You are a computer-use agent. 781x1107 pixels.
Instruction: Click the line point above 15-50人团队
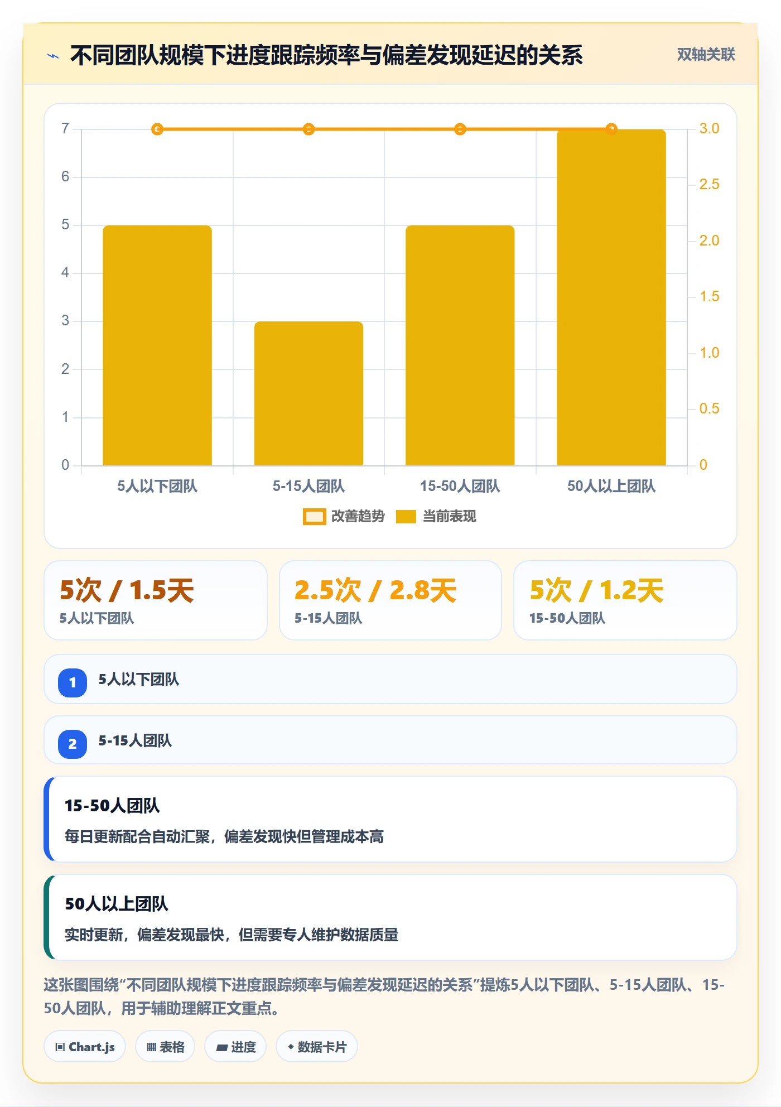[x=460, y=129]
